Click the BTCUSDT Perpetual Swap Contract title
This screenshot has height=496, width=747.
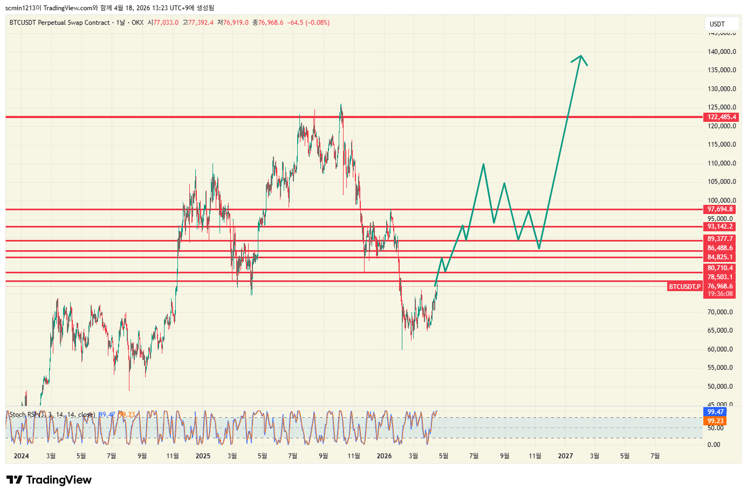tap(59, 23)
